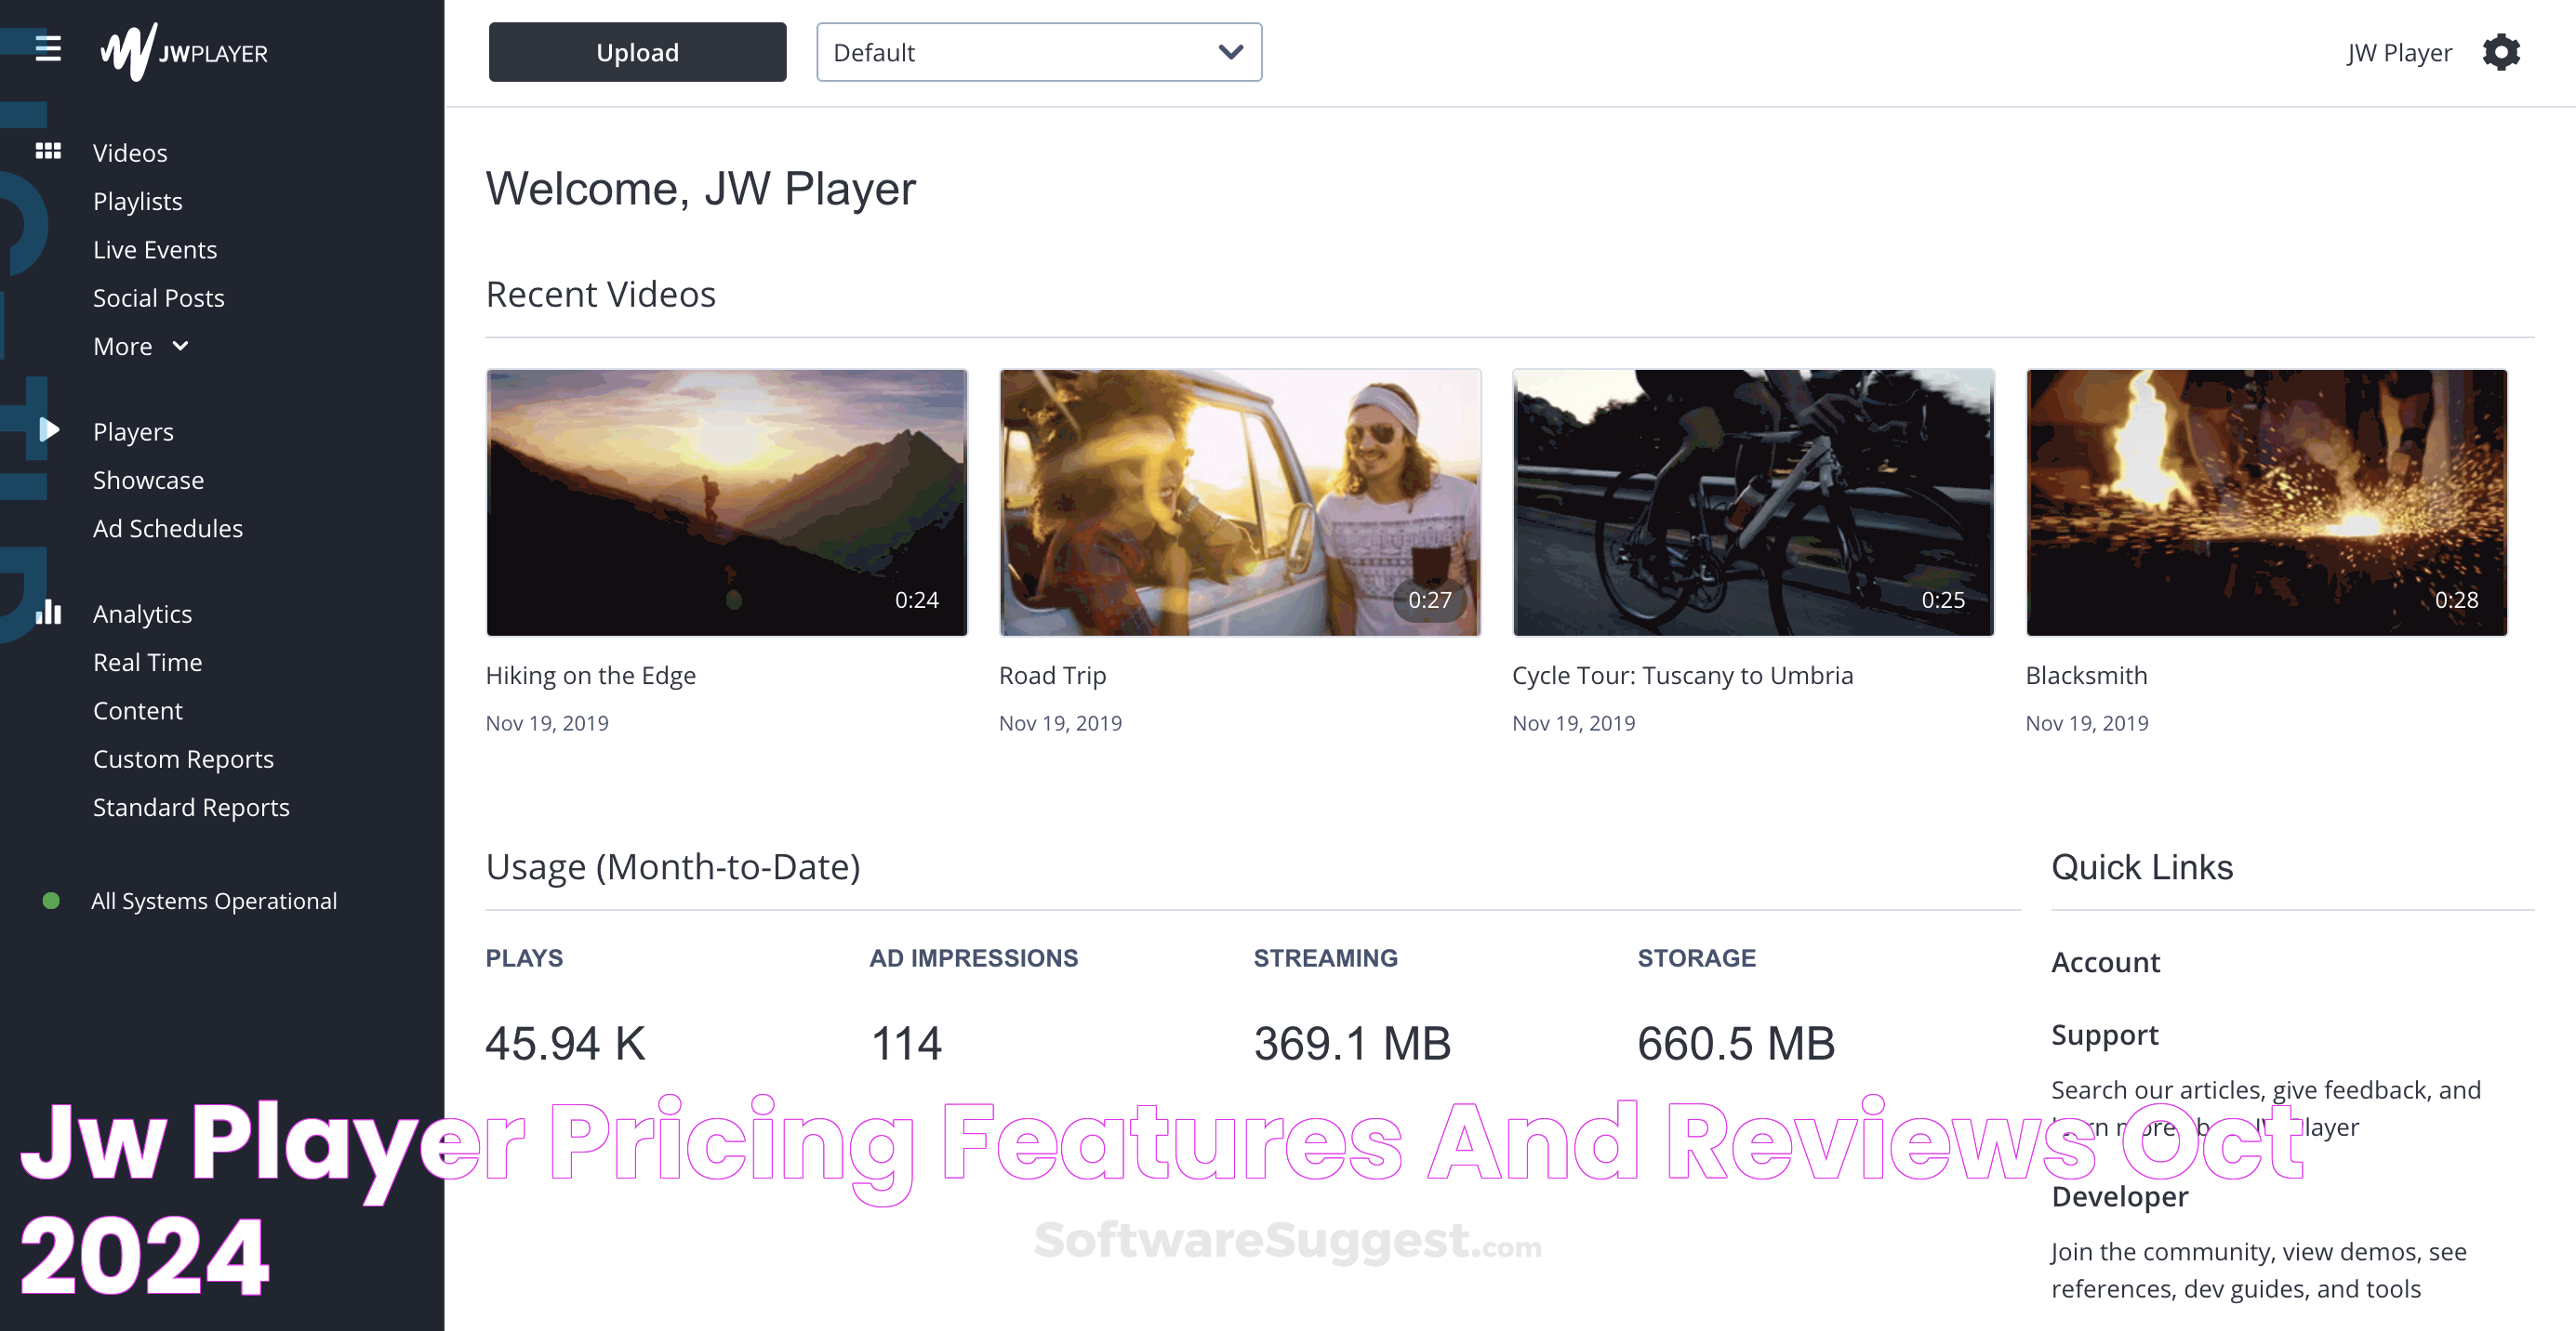
Task: Open the Hiking on the Edge thumbnail
Action: (x=726, y=503)
